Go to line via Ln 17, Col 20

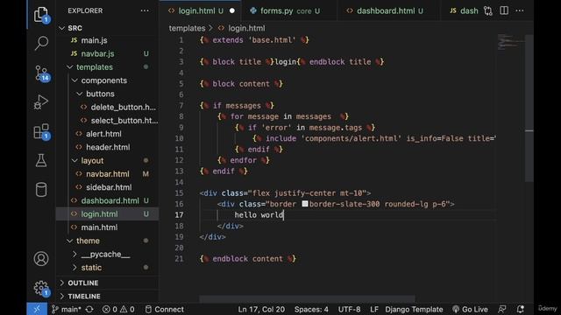[261, 309]
